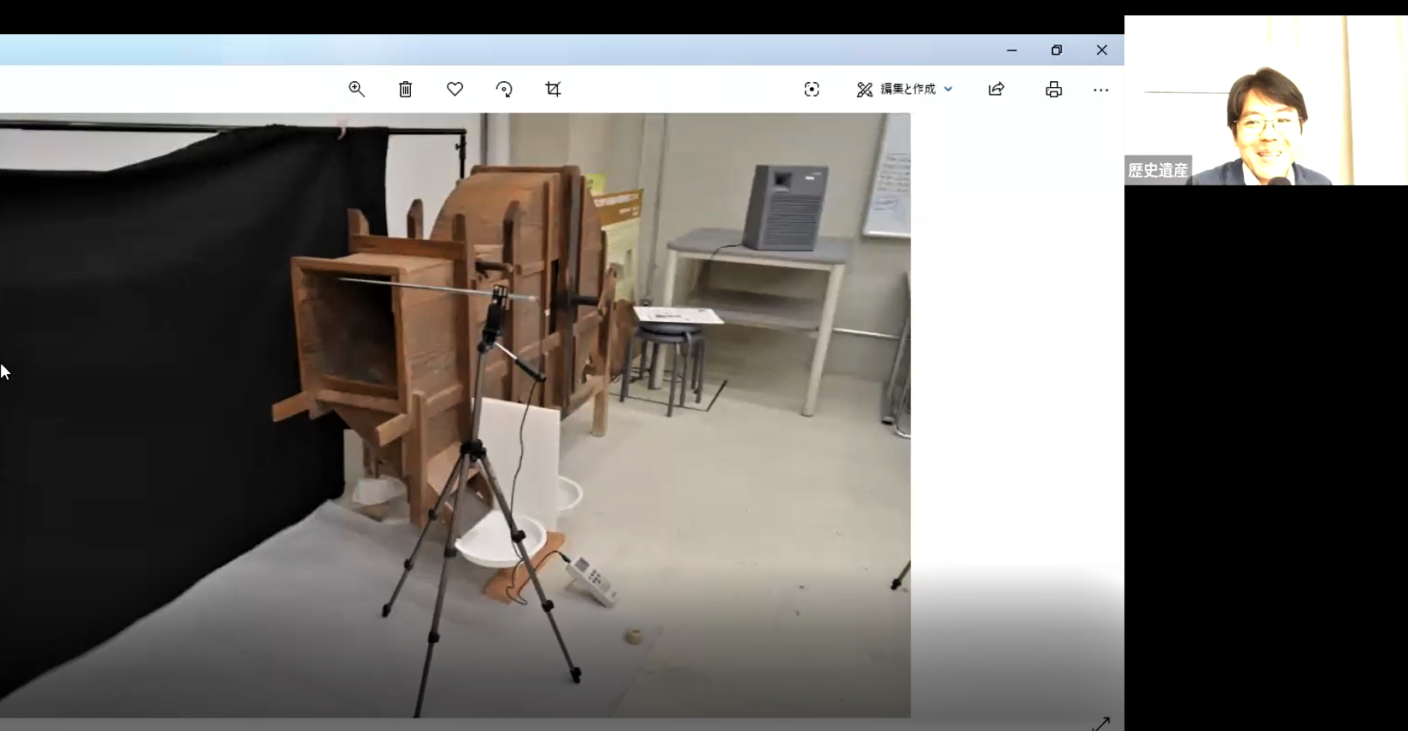Click the full-screen diagonal arrow icon
Screen dimensions: 1408x731
1100,724
